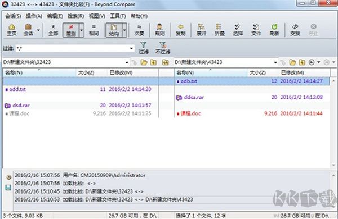The width and height of the screenshot is (338, 219).
Task: Open the 会话 toolbar dropdown arrow
Action: click(38, 30)
